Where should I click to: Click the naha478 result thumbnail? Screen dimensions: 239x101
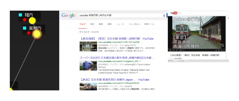[x=88, y=86]
